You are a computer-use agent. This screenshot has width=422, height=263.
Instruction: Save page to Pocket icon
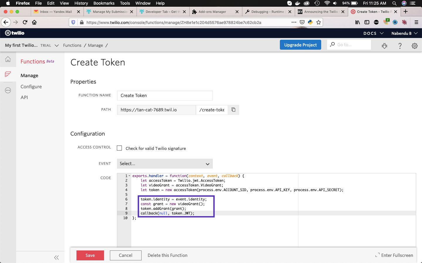302,22
